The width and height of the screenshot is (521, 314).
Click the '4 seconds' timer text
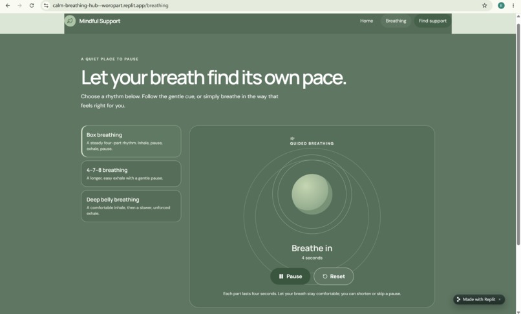click(x=312, y=258)
